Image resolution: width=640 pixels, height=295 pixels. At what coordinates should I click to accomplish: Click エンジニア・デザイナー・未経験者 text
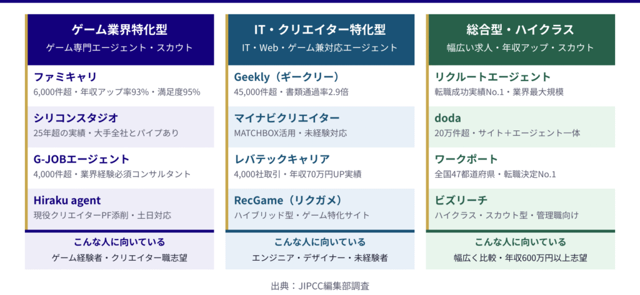point(319,257)
